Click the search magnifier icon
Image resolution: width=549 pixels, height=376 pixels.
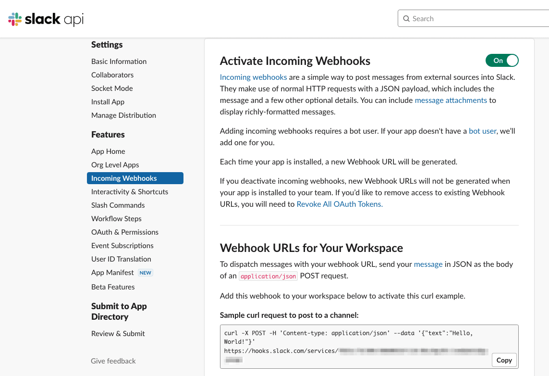(406, 18)
